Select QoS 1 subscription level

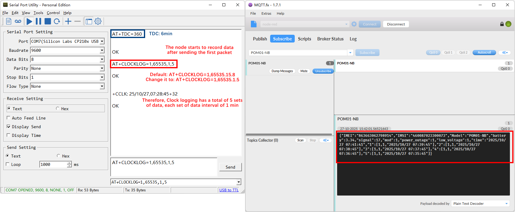click(448, 53)
